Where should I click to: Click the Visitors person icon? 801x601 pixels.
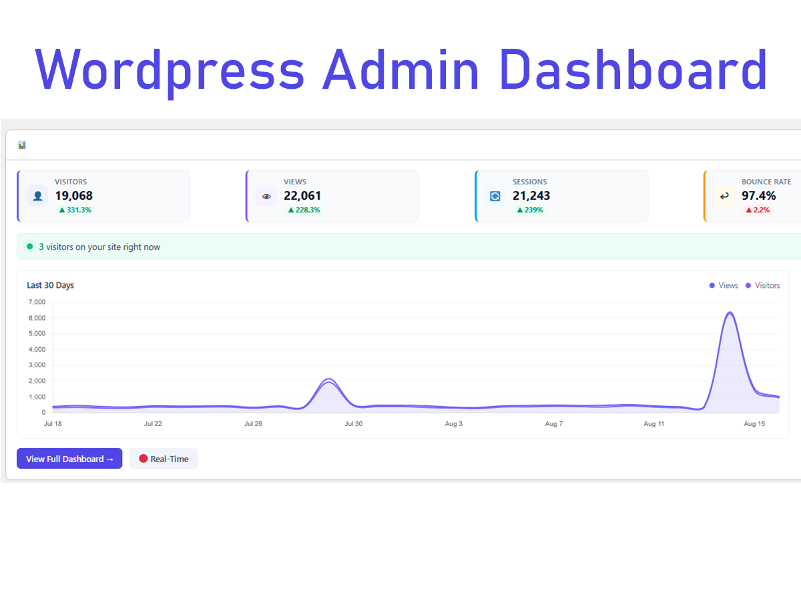(37, 196)
